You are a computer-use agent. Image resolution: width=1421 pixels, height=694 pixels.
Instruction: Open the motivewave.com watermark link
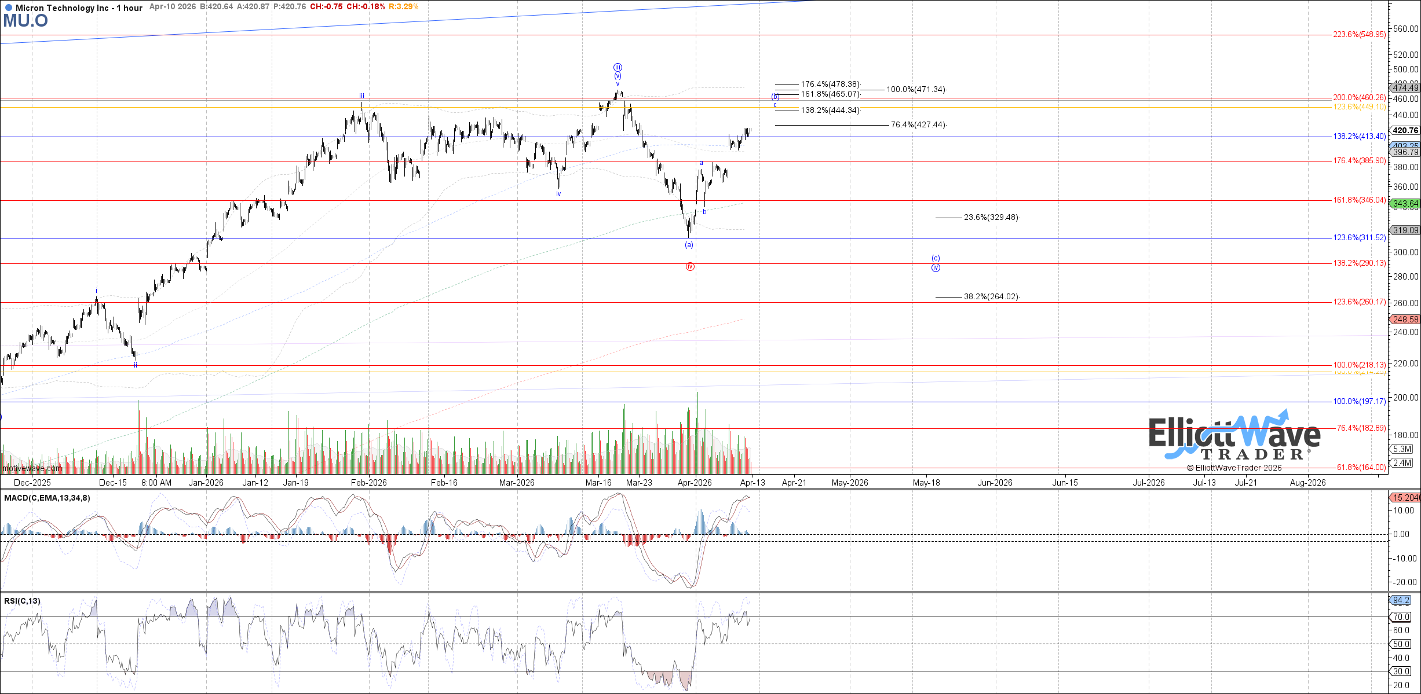(x=31, y=468)
